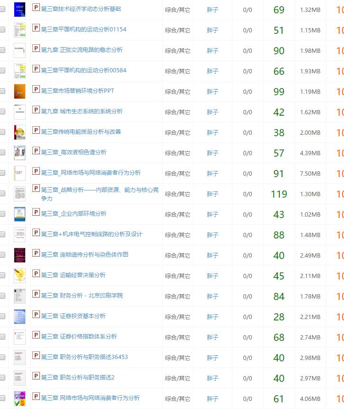This screenshot has width=344, height=409.
Task: Toggle checkbox for 第三章 职务分析与职务描述2
Action: point(3,378)
